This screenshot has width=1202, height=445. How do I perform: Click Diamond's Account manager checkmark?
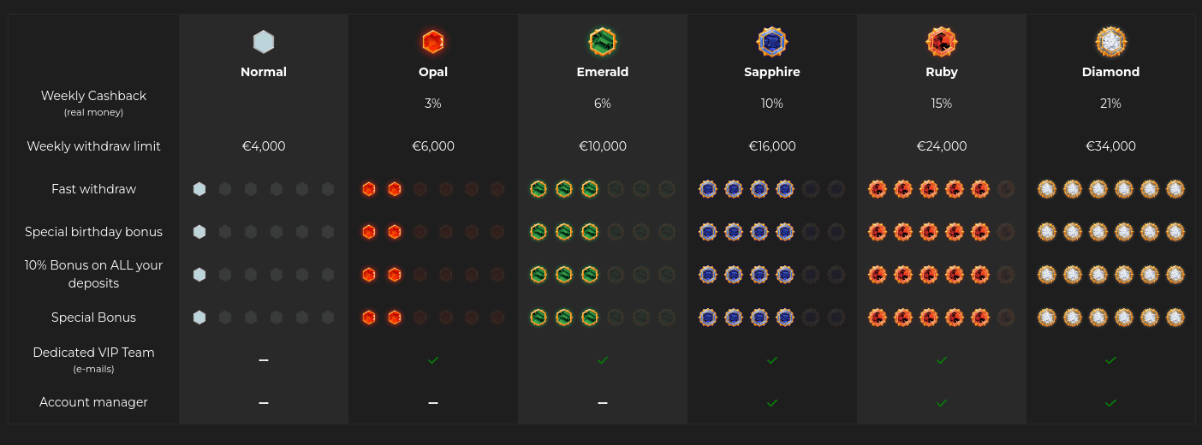click(1111, 403)
